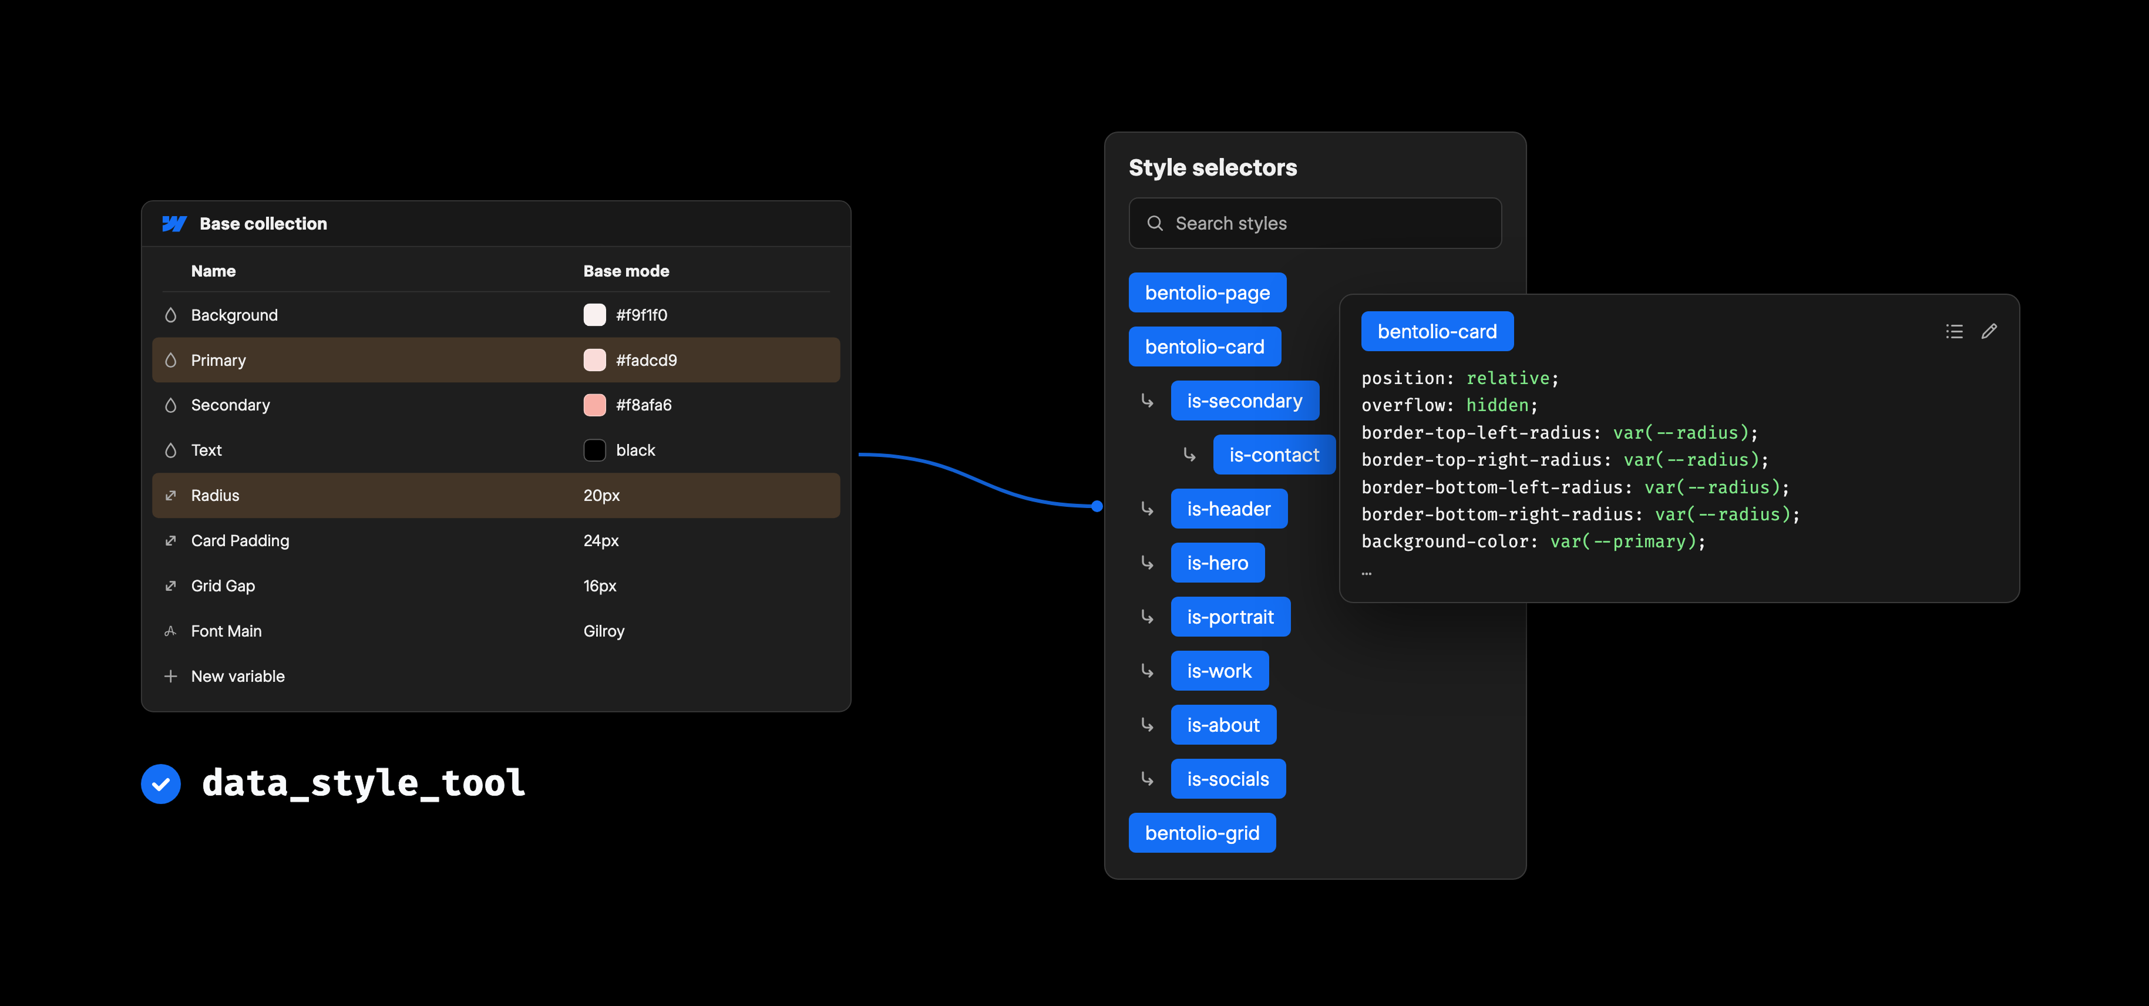This screenshot has width=2149, height=1006.
Task: Click the Primary variable name
Action: 218,361
